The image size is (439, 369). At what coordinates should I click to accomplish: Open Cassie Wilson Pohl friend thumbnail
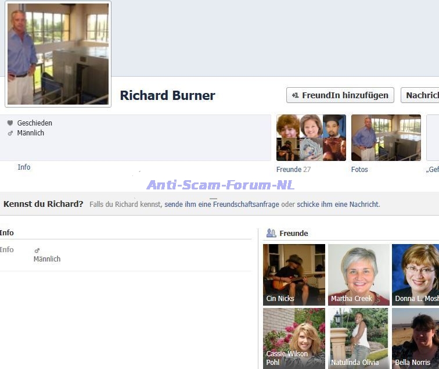click(294, 338)
